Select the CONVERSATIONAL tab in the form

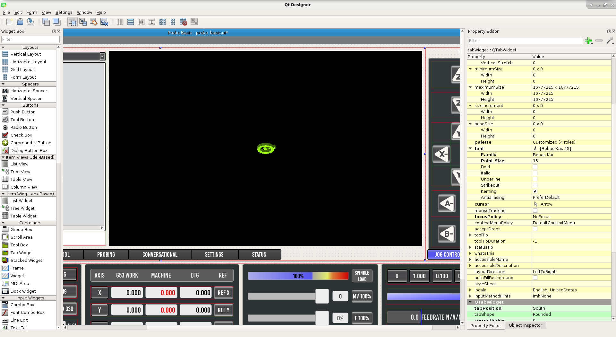(x=160, y=254)
